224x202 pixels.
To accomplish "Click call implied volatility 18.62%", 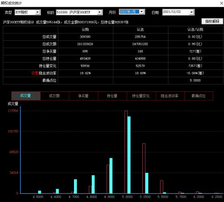I will (85, 73).
